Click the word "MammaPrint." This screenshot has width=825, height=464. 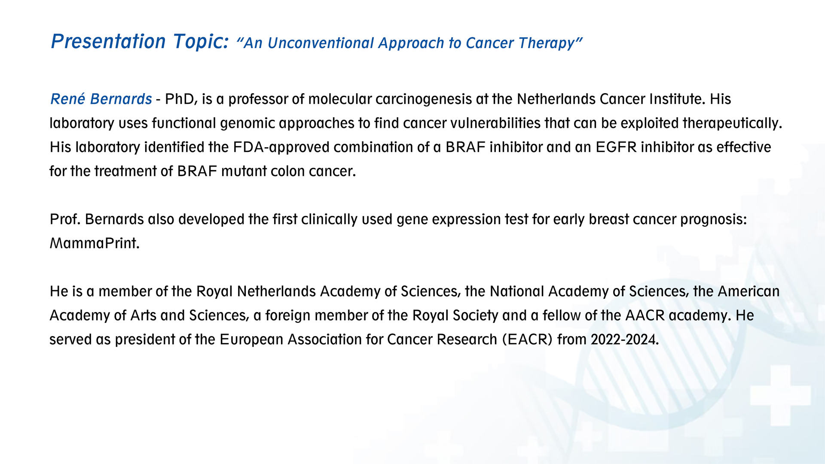(x=95, y=243)
